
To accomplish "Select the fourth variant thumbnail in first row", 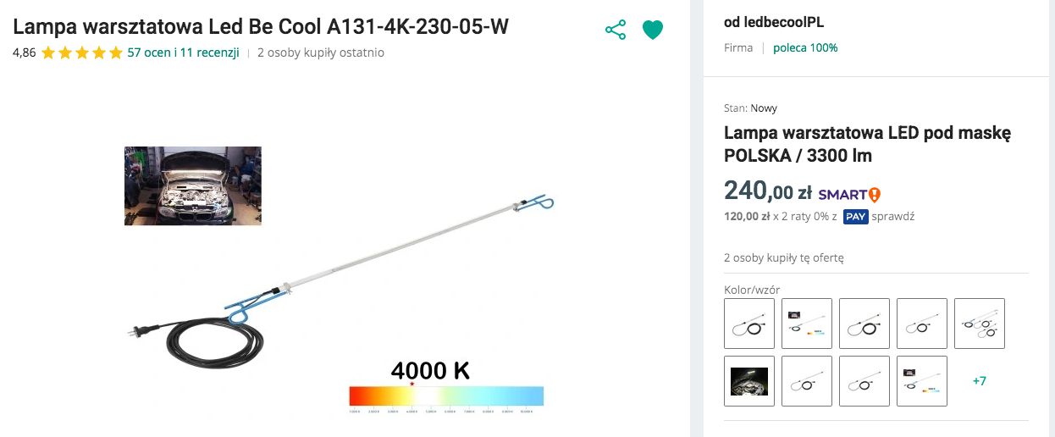I will point(922,324).
